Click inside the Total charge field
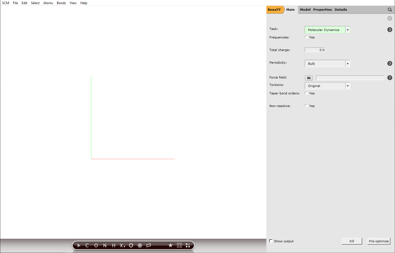 point(315,50)
